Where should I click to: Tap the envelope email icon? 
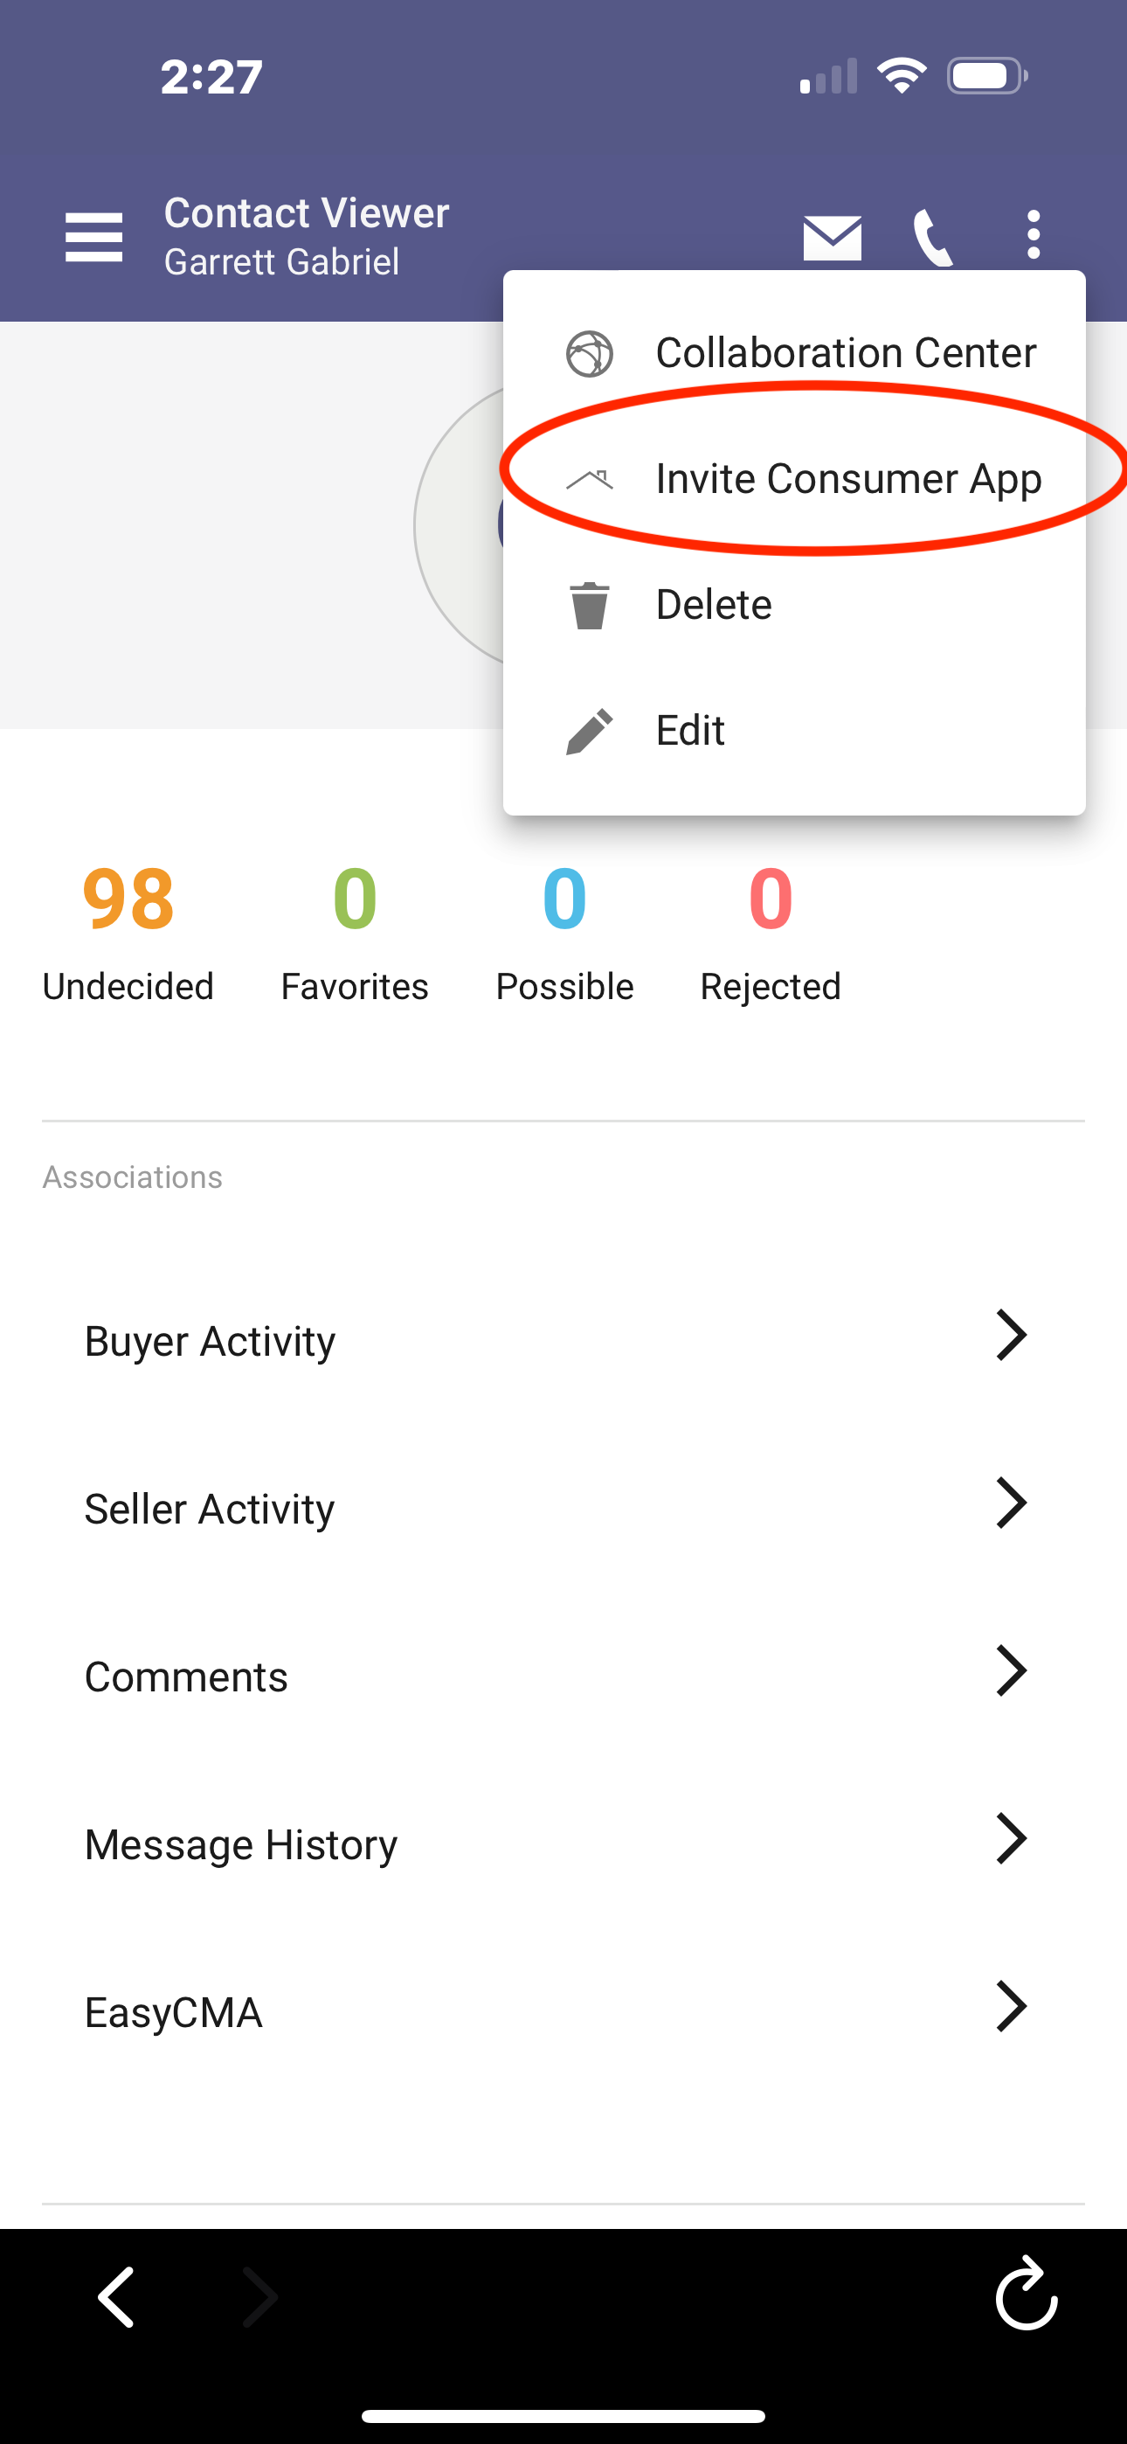832,237
